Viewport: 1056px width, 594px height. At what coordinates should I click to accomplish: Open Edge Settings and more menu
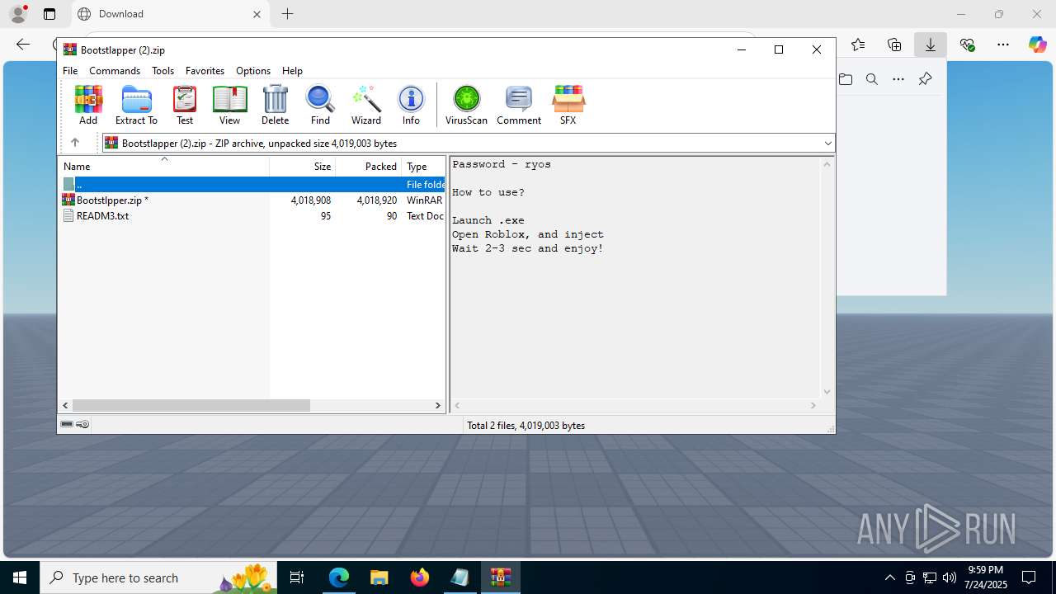pos(1003,45)
